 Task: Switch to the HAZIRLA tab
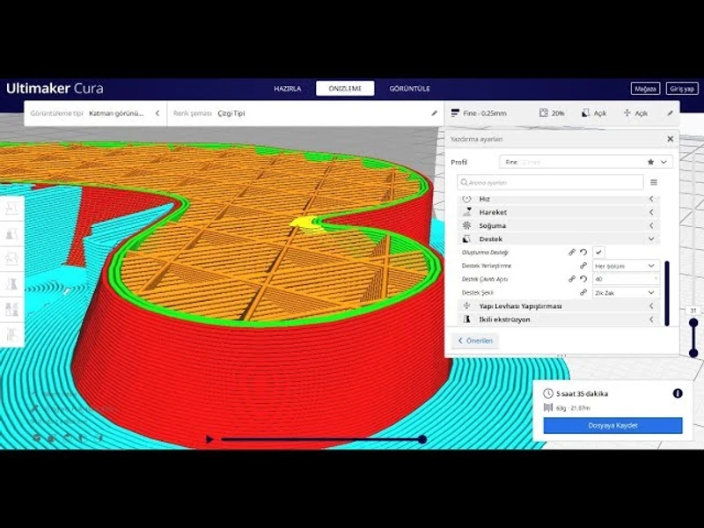click(x=288, y=89)
